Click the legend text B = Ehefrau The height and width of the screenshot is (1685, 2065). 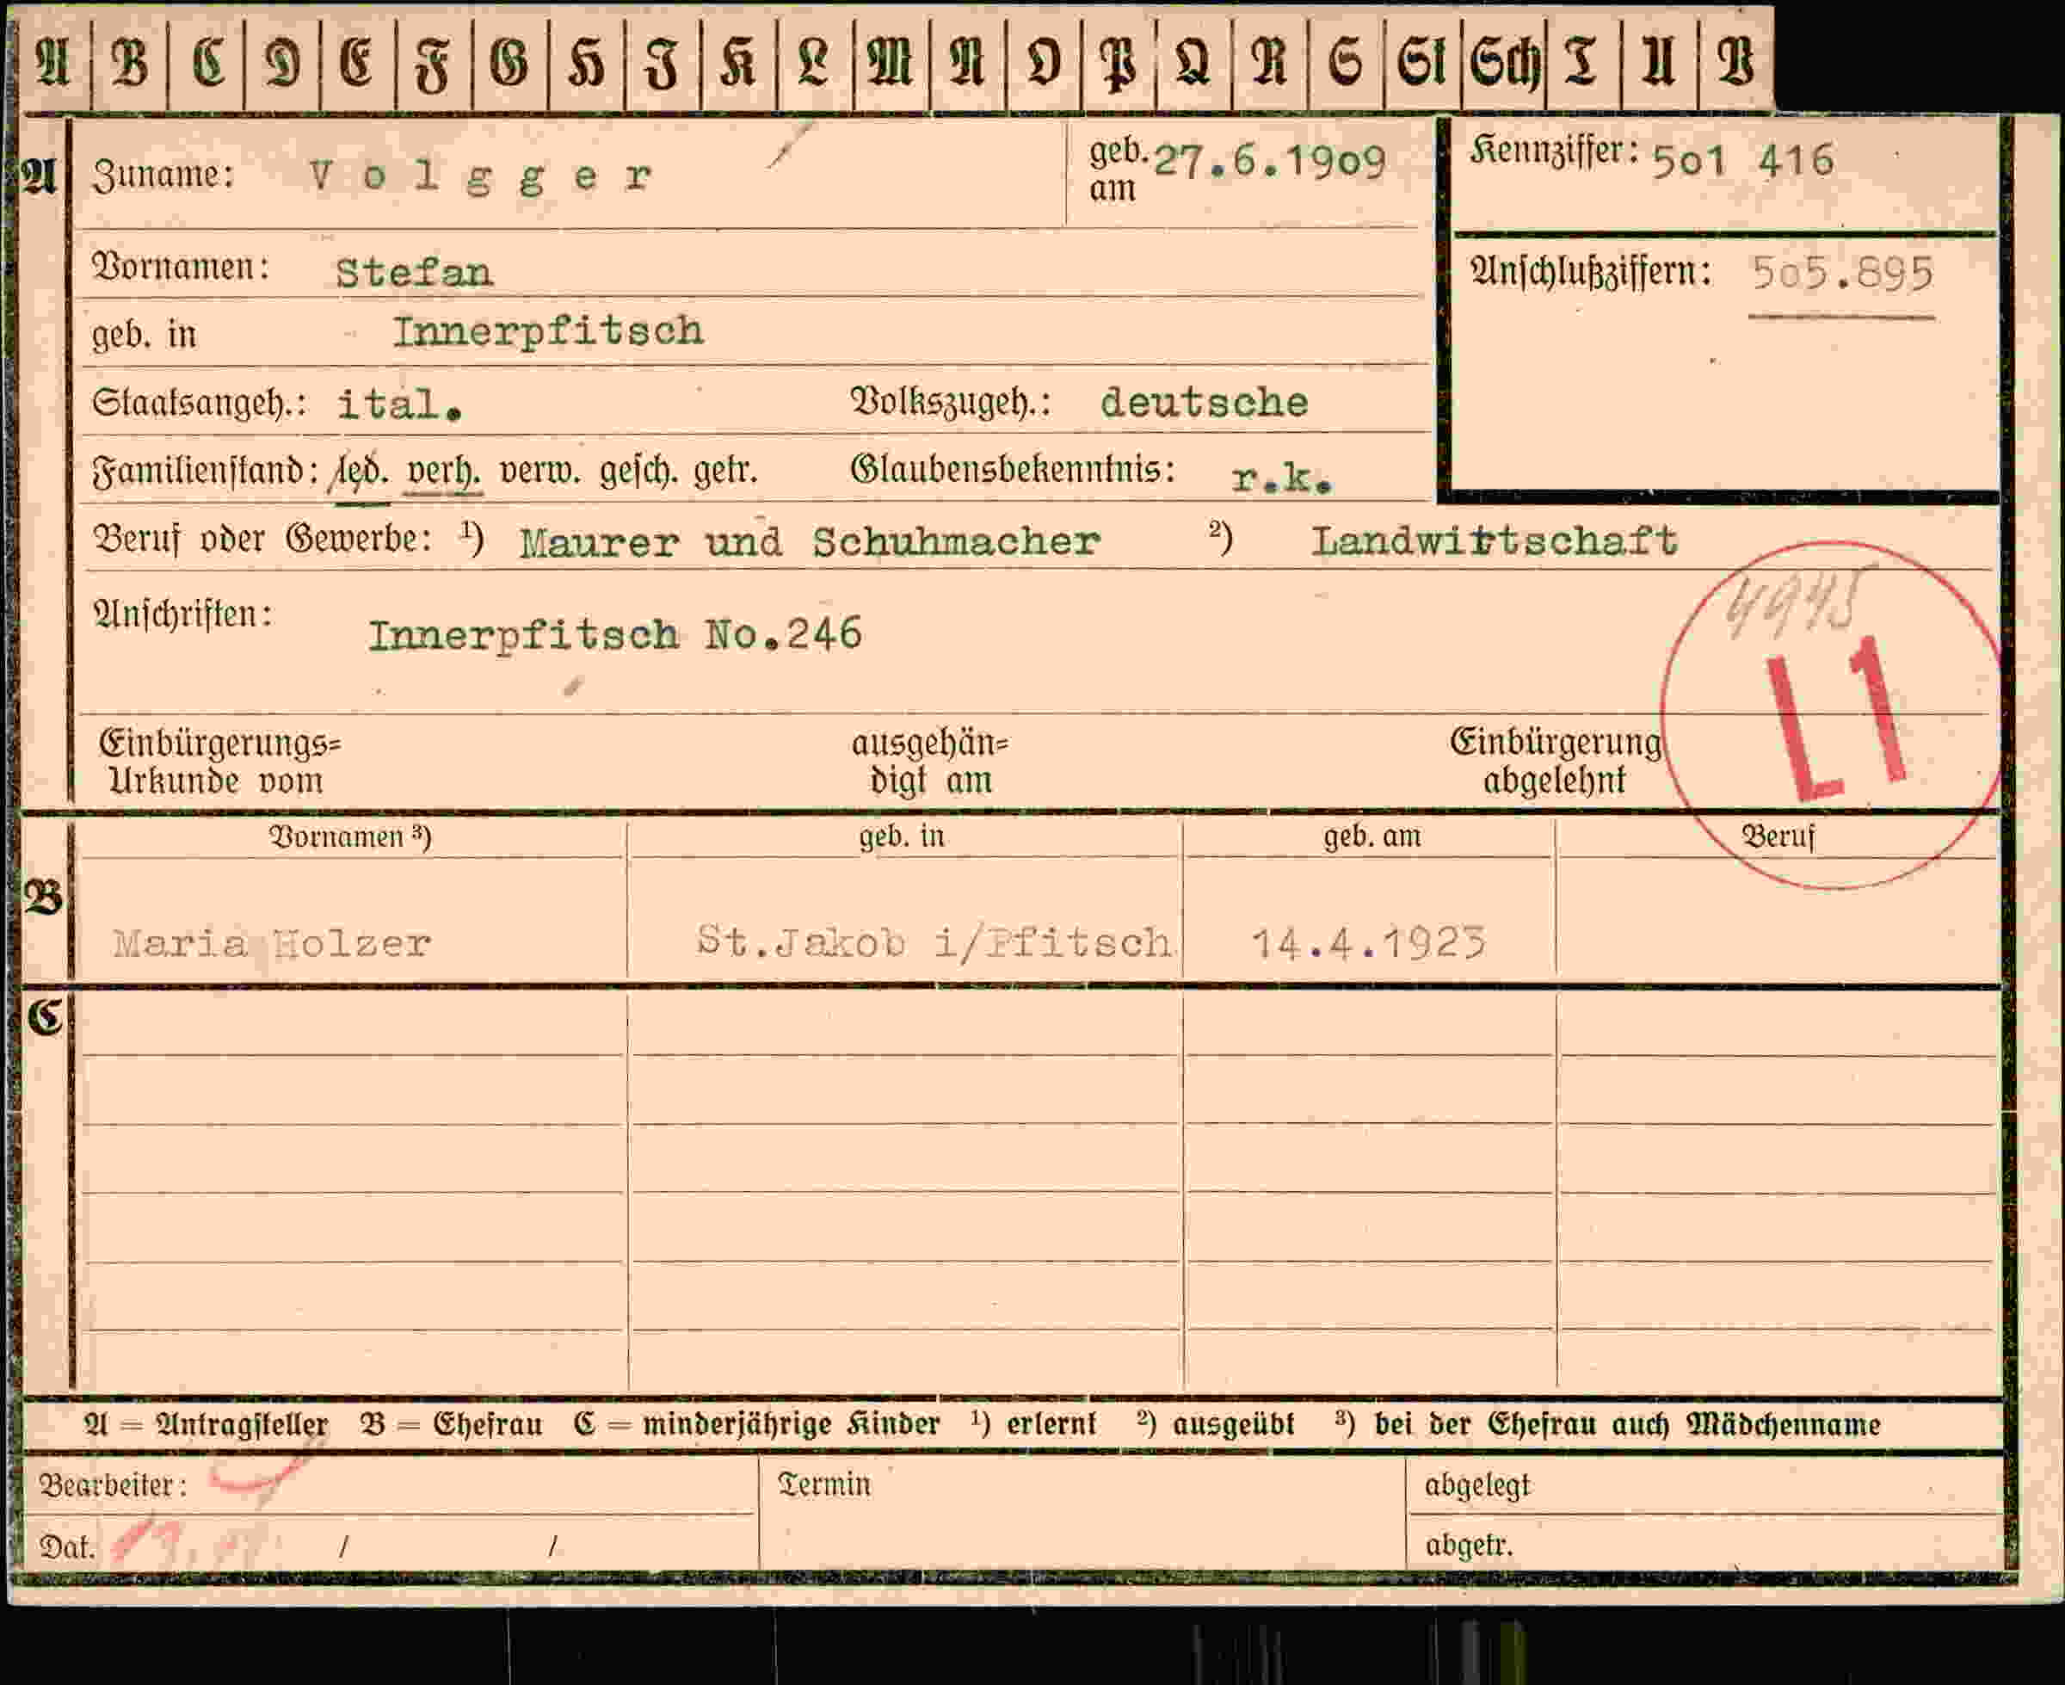click(x=451, y=1425)
